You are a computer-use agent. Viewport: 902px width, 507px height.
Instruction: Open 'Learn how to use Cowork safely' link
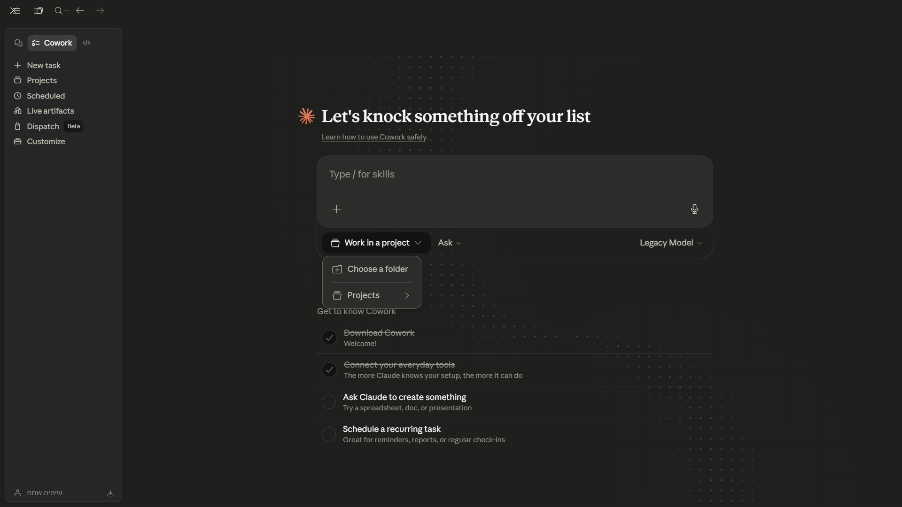(374, 137)
